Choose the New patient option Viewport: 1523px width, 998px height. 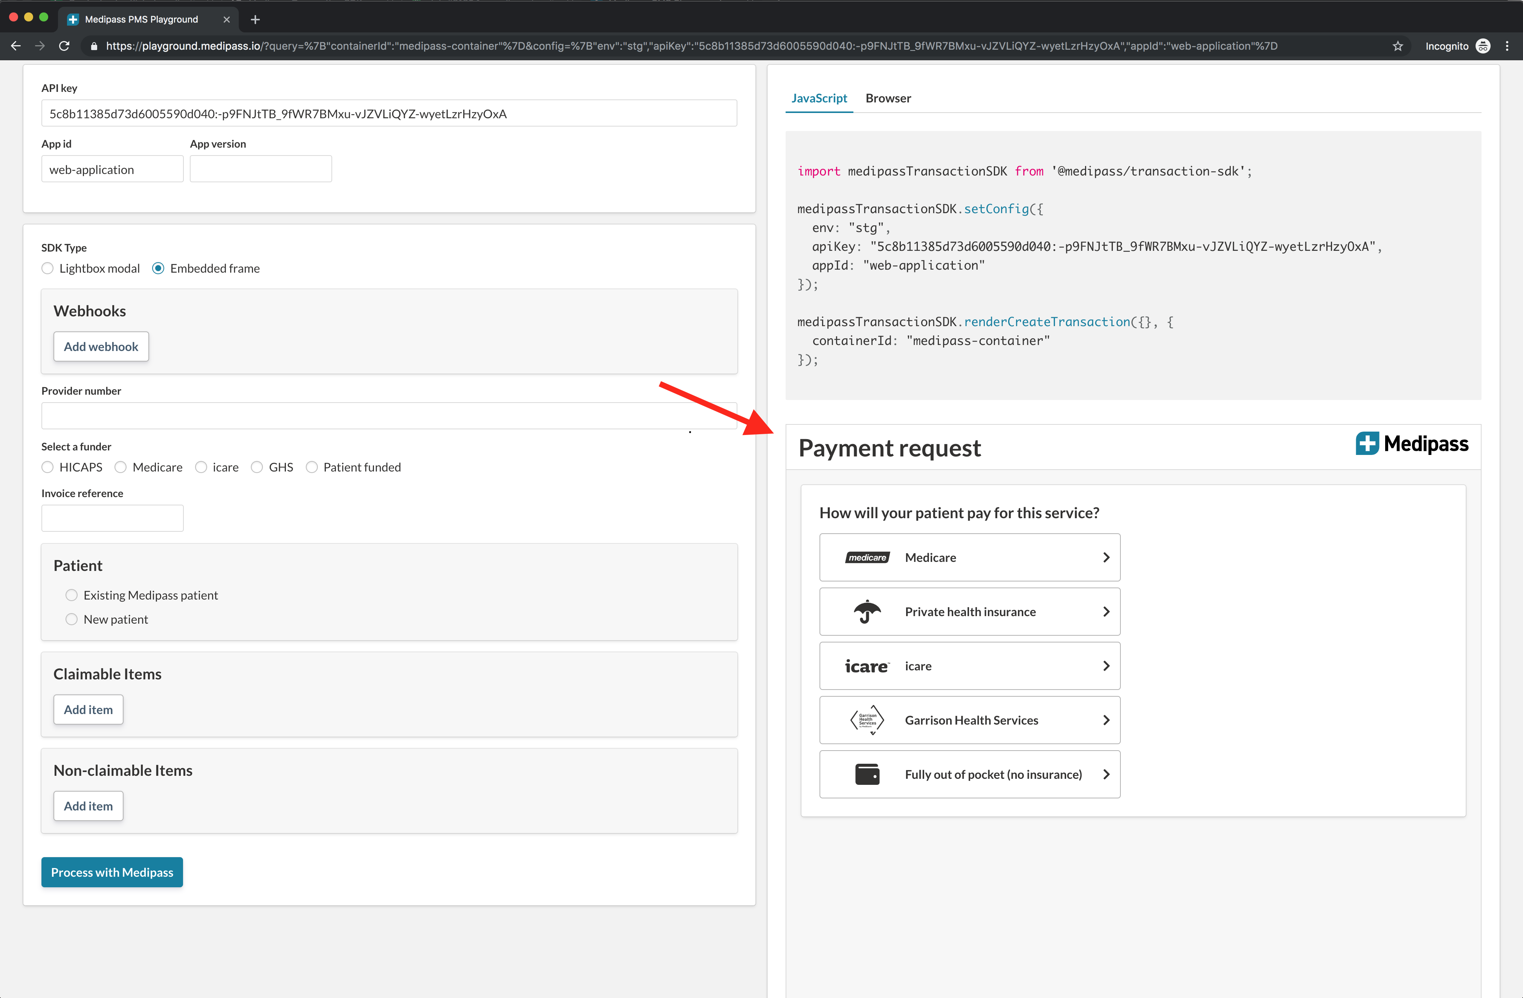pos(72,619)
